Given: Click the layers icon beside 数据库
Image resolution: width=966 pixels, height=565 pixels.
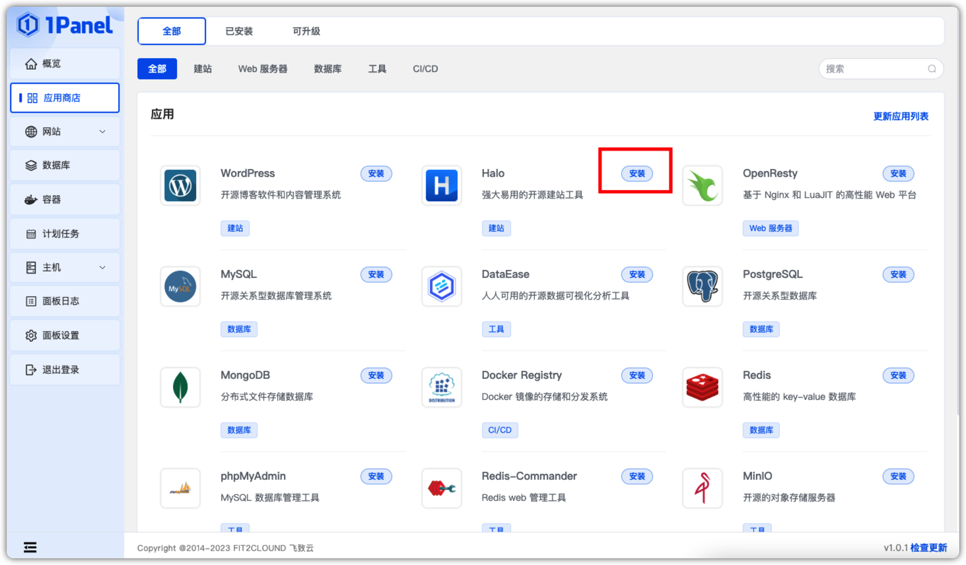Looking at the screenshot, I should tap(31, 165).
